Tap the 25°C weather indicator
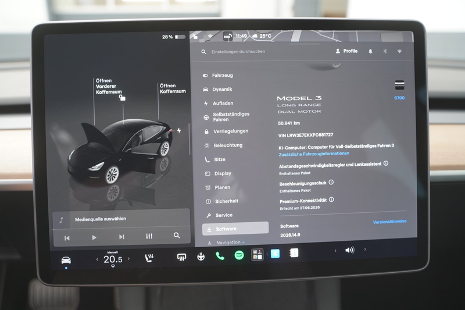The image size is (465, 310). click(262, 36)
